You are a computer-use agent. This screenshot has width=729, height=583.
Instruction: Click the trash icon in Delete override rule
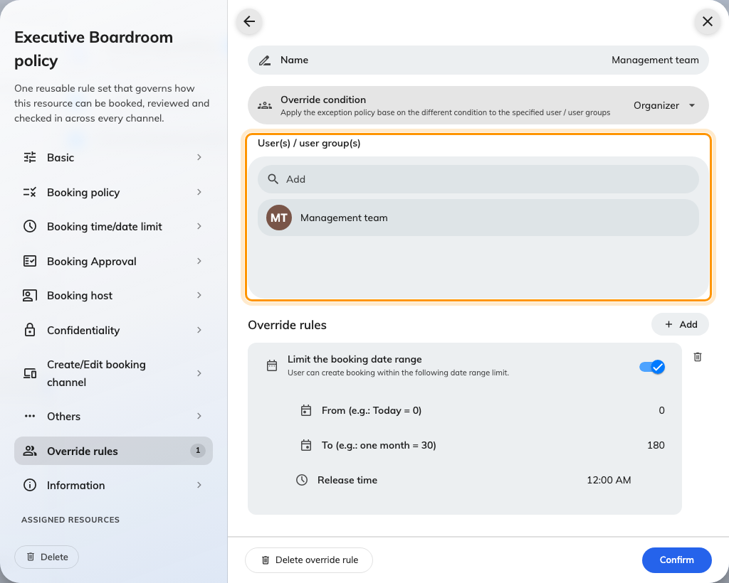tap(266, 560)
